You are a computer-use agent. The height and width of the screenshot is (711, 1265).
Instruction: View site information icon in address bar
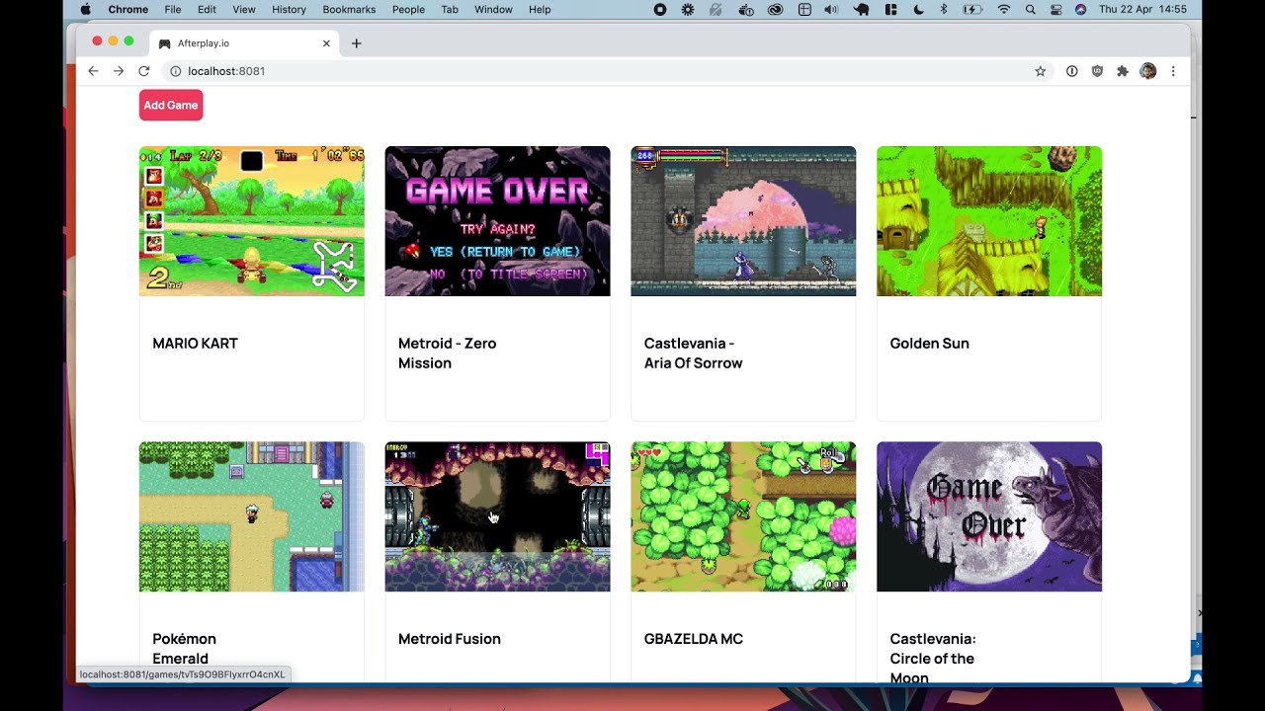[176, 71]
